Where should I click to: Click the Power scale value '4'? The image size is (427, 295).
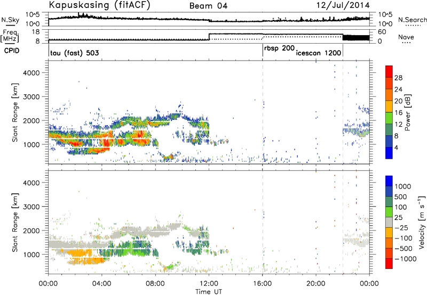396,147
